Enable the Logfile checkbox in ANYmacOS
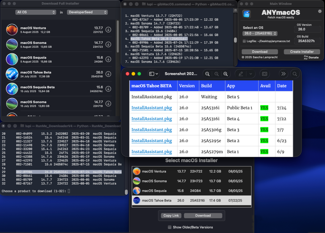Screen dimensions: 325x233 (244, 41)
